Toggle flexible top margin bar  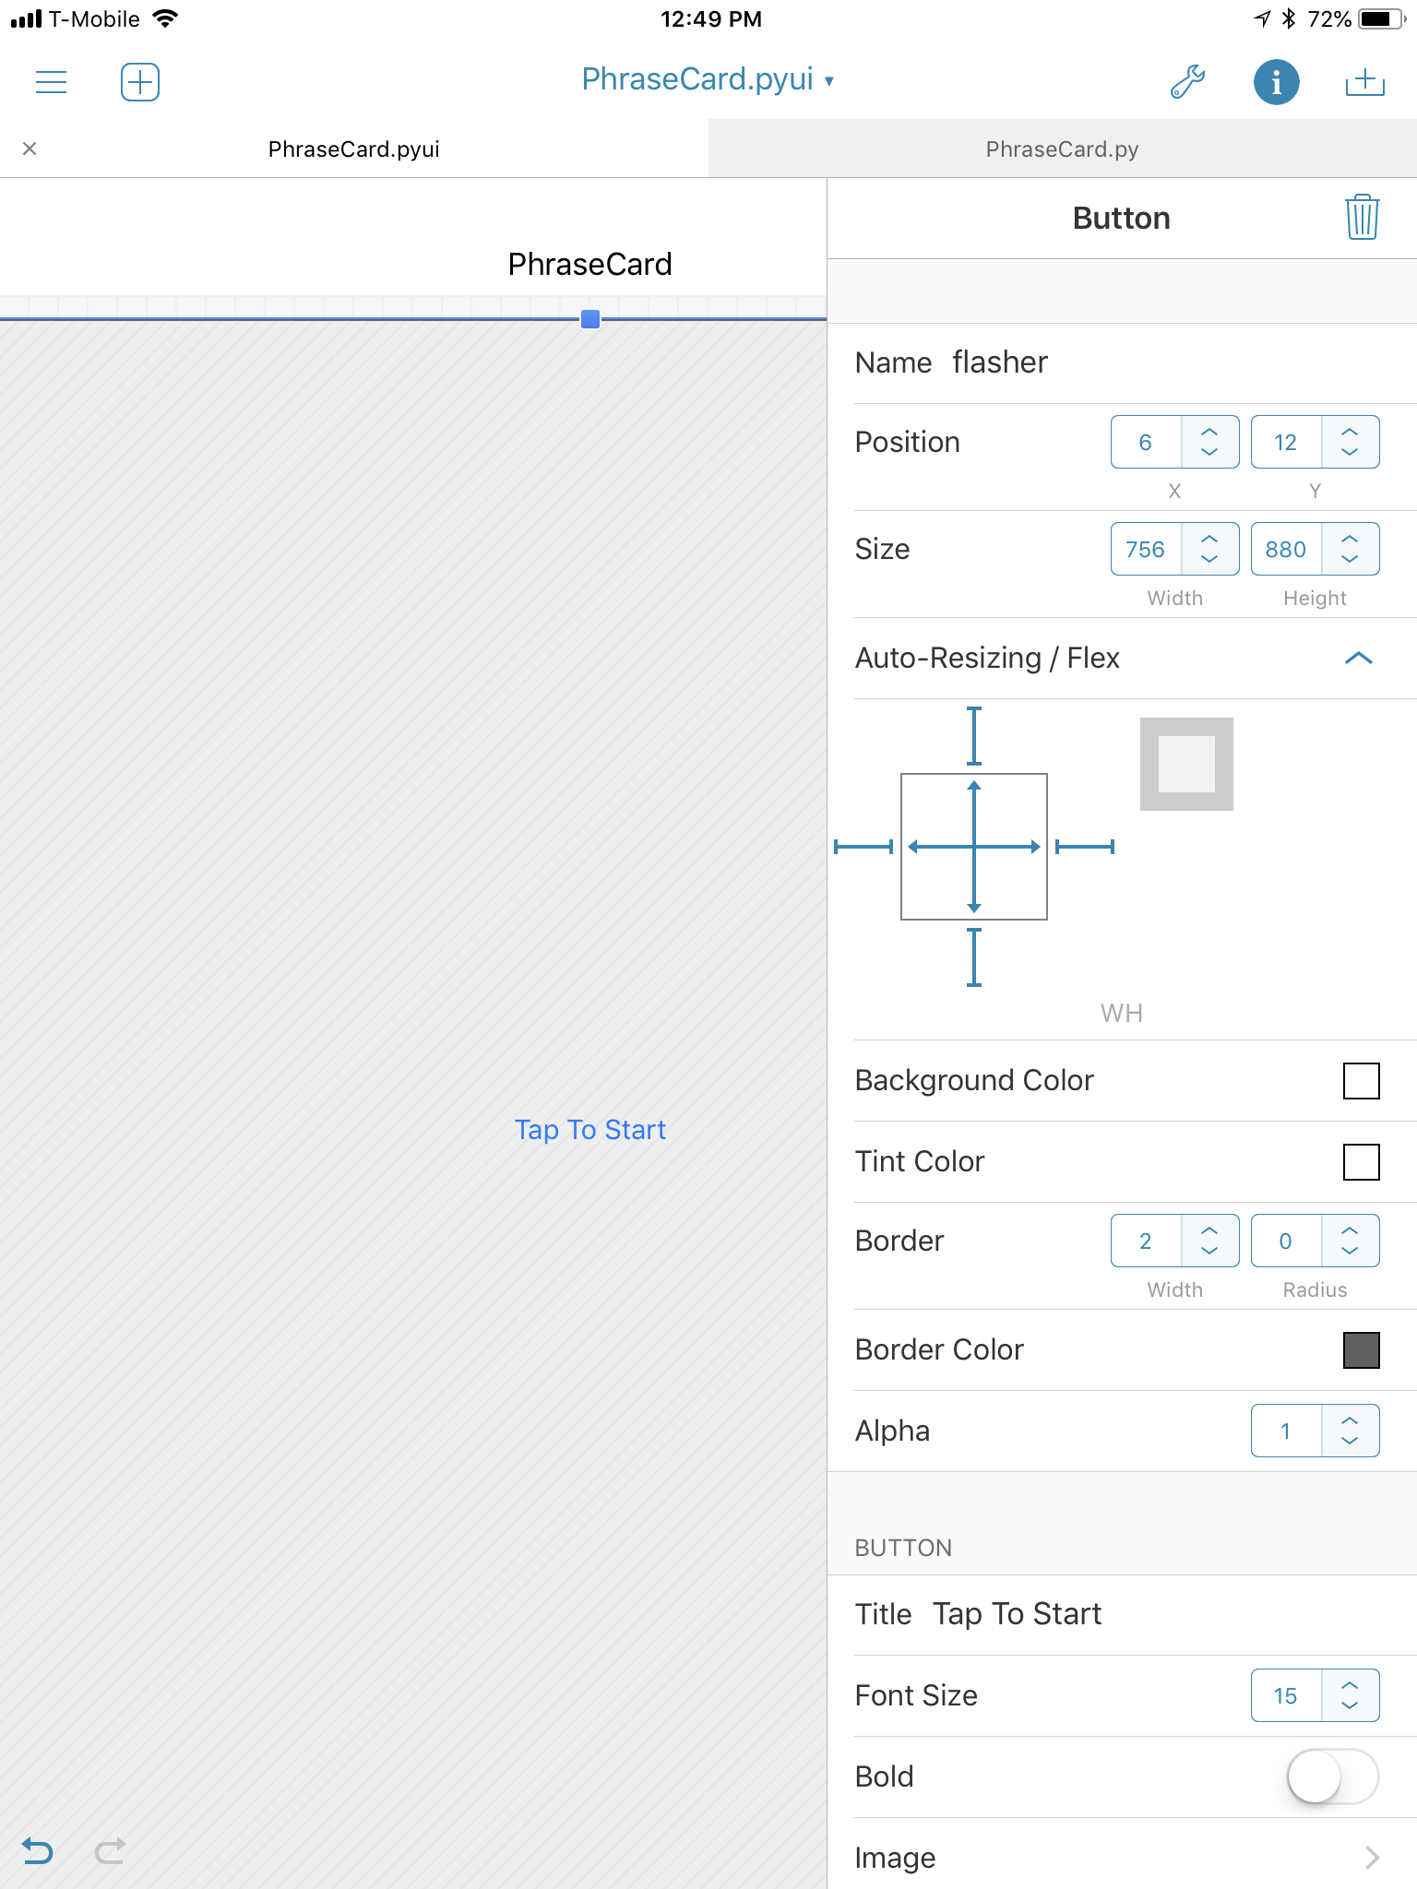973,736
